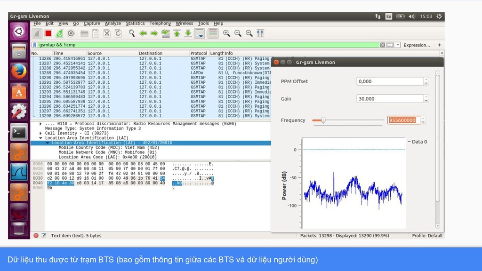Sort by the Time column header
Image resolution: width=482 pixels, height=271 pixels.
[x=69, y=53]
